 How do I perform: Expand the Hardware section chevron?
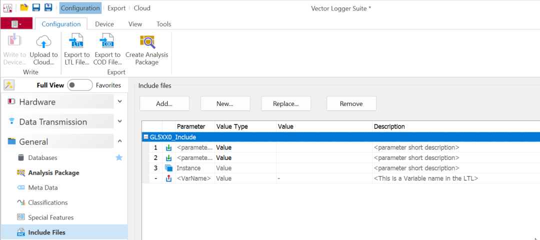coord(120,101)
